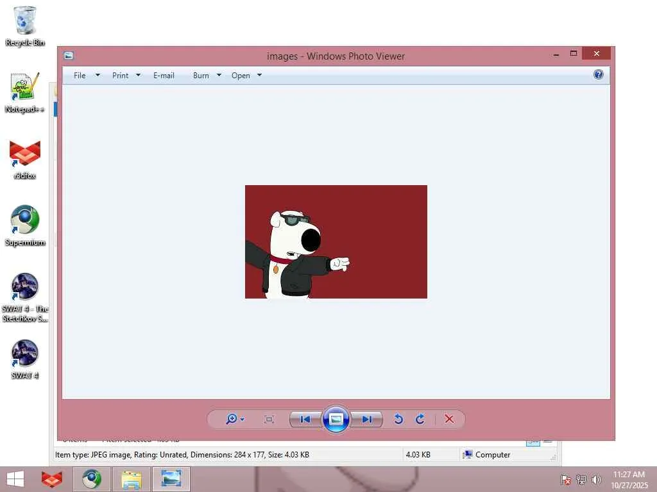Open Action Center flag tray icon
This screenshot has height=492, width=657.
point(565,479)
